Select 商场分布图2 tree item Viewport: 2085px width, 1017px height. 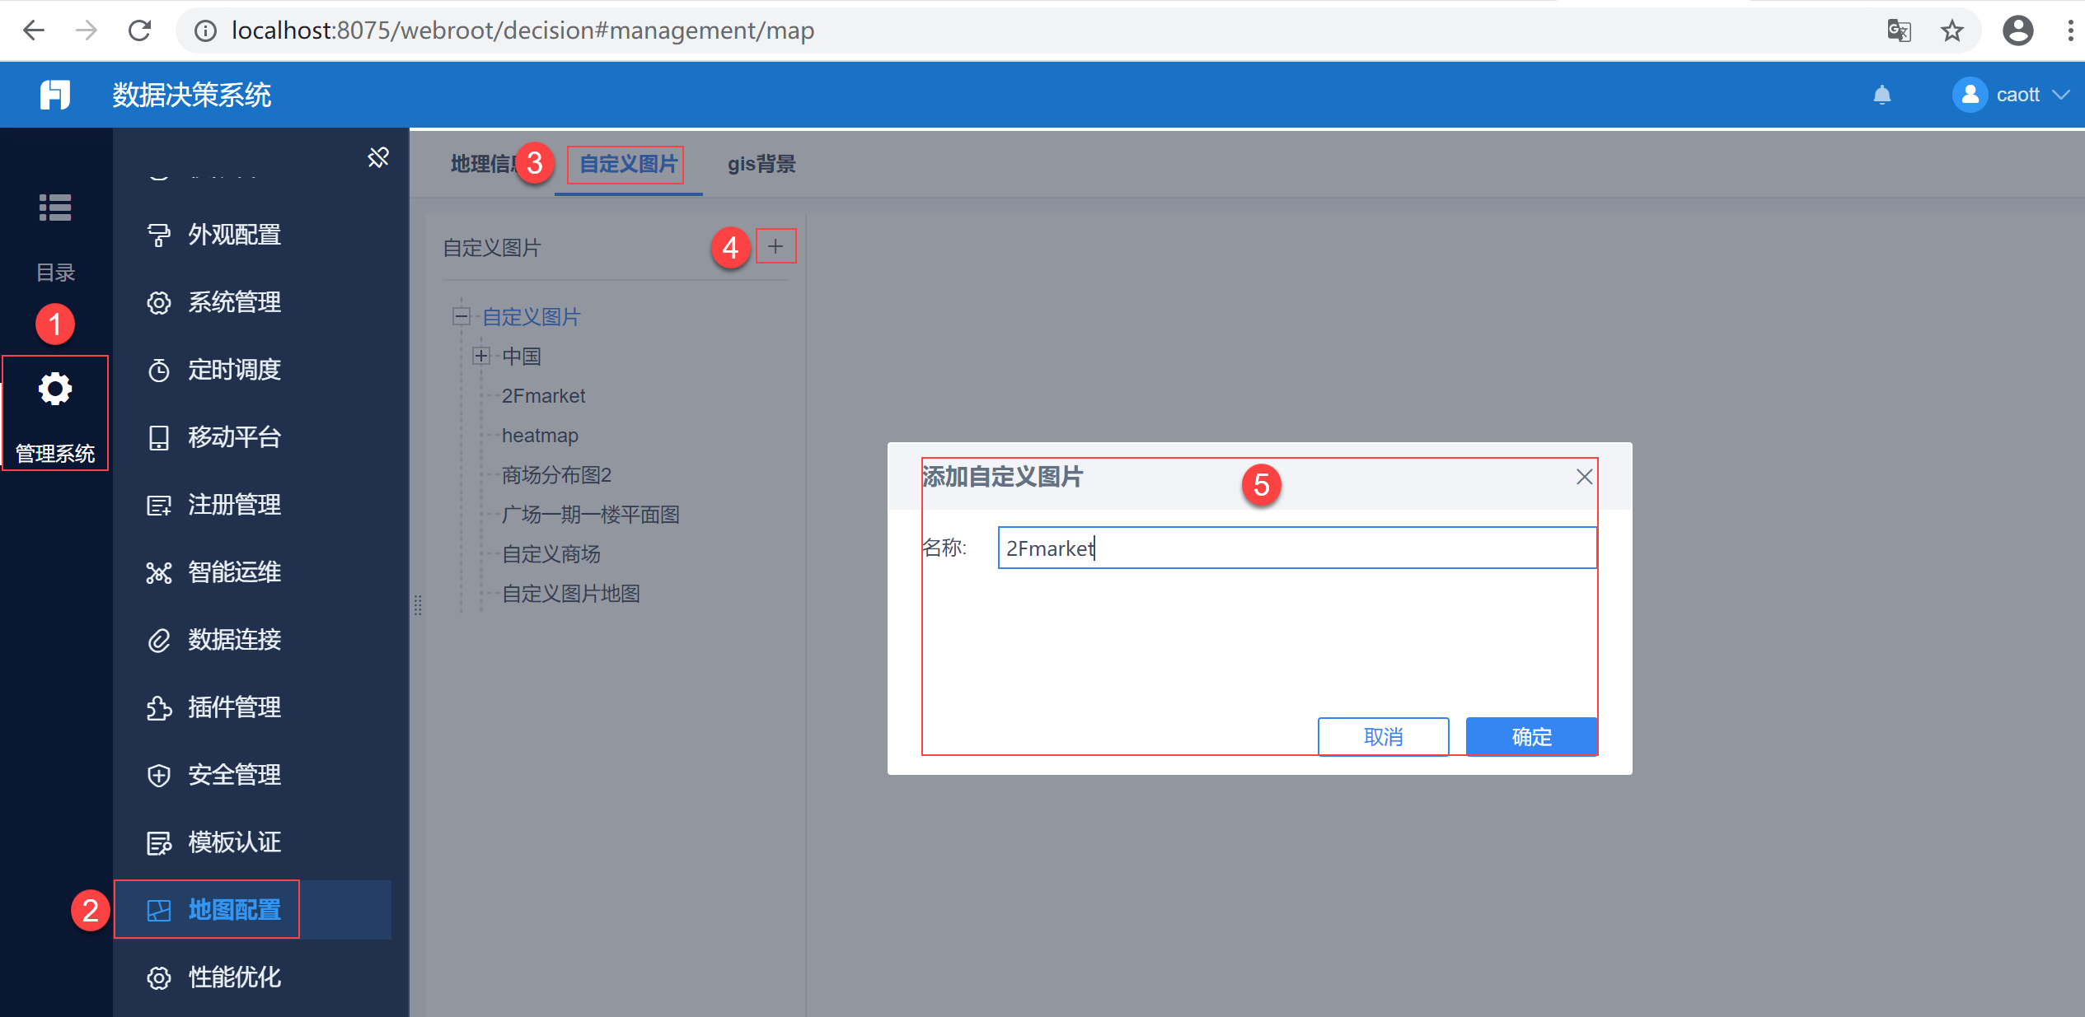[556, 475]
